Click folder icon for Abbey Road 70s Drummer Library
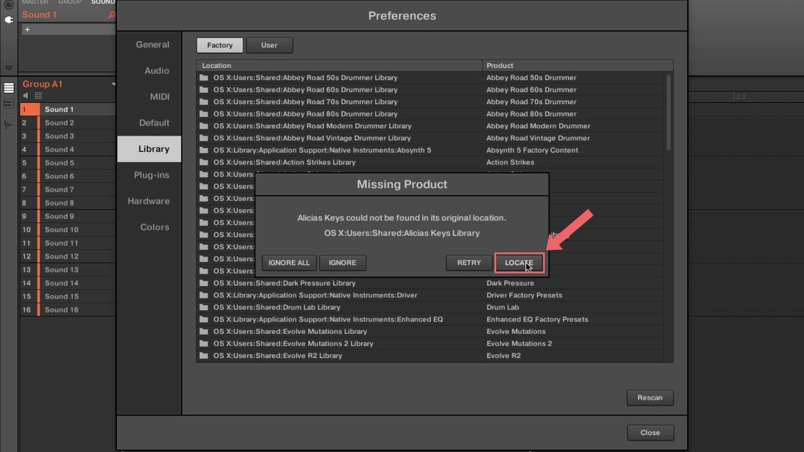 [x=204, y=102]
